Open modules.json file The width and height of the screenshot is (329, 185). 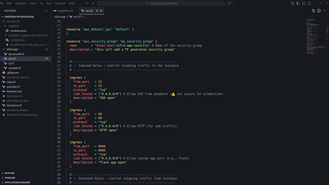click(18, 31)
